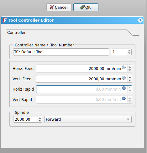Decrease the Tool Number value
Screen dimensions: 147x153
(x=129, y=53)
